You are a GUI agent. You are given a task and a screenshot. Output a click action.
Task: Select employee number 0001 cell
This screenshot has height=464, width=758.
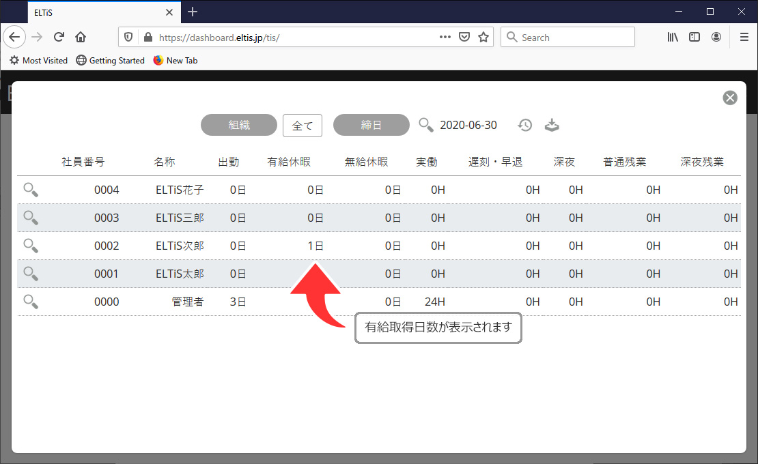[x=107, y=274]
